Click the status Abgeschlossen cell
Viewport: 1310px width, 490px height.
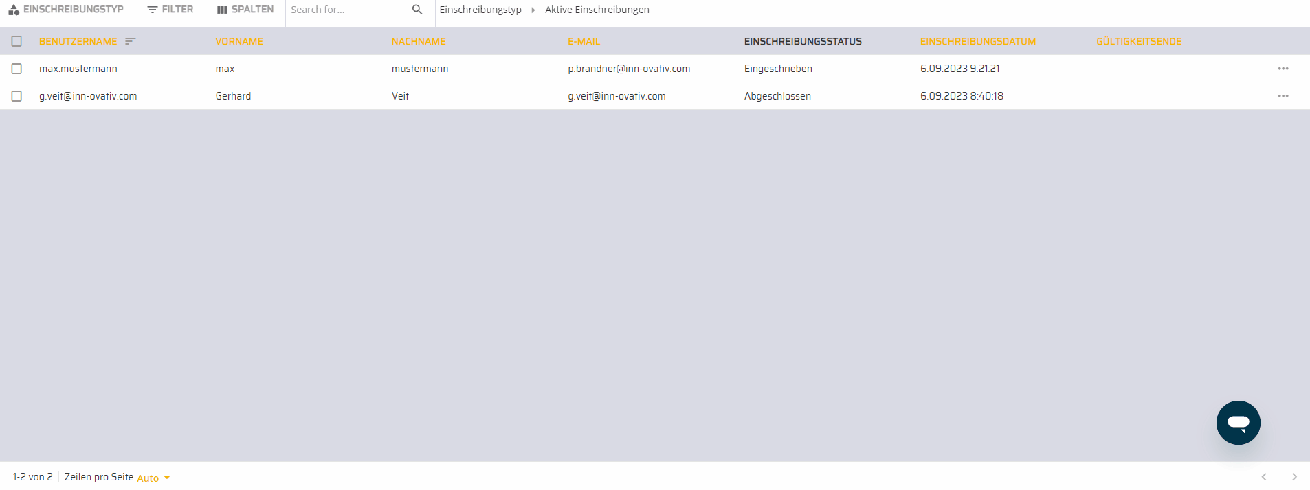click(x=777, y=96)
